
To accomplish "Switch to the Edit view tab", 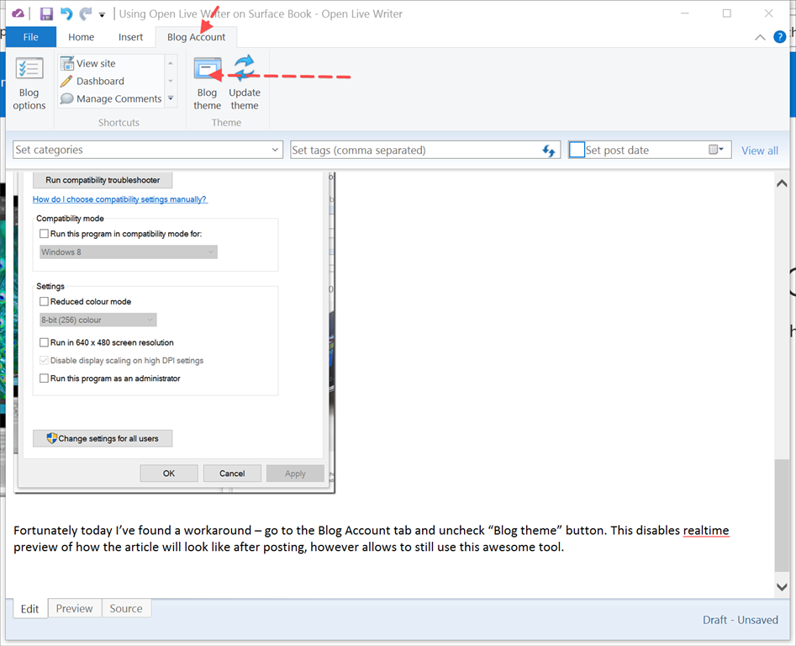I will pyautogui.click(x=29, y=609).
